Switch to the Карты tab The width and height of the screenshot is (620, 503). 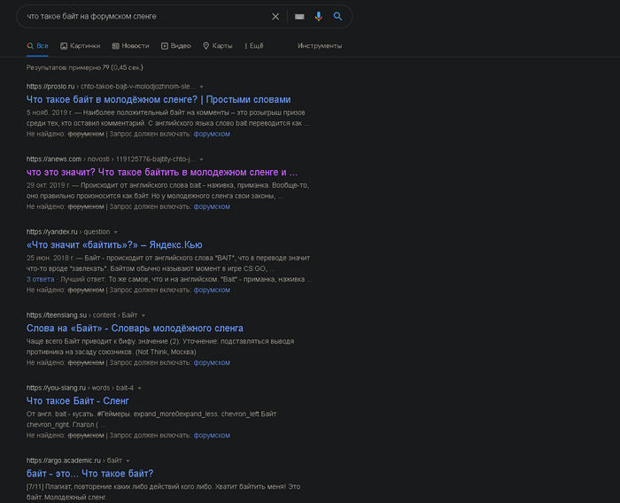218,46
